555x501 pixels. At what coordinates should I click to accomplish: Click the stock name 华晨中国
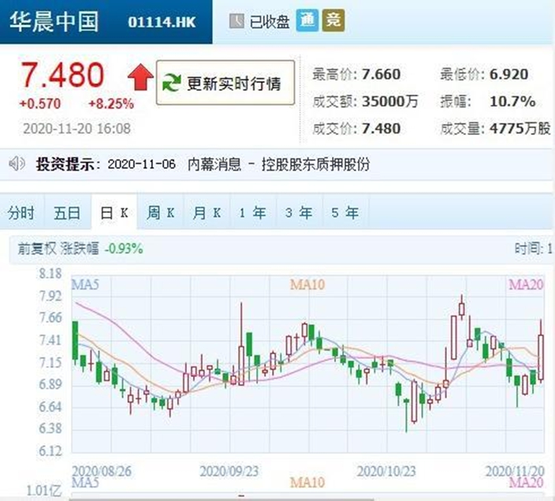[x=54, y=21]
